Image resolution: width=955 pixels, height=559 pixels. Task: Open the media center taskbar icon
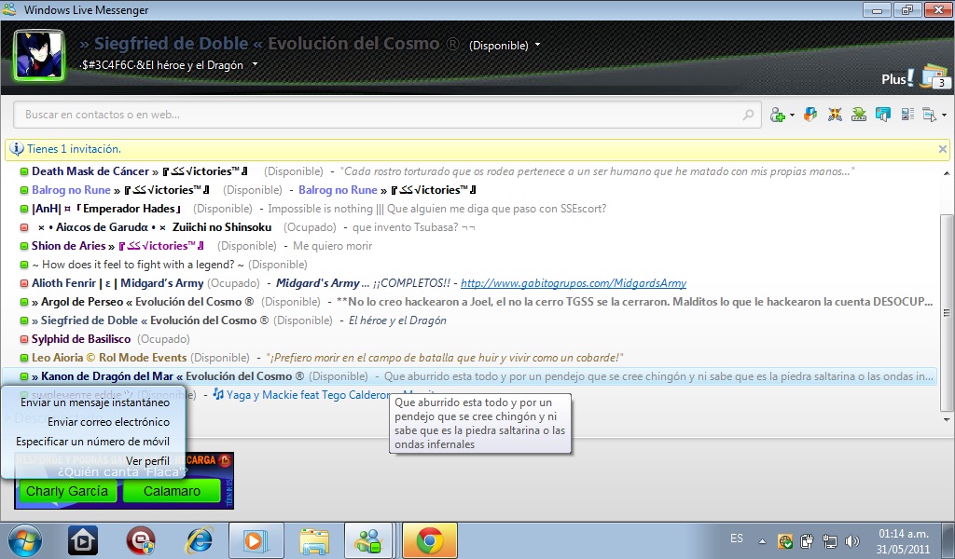(83, 540)
